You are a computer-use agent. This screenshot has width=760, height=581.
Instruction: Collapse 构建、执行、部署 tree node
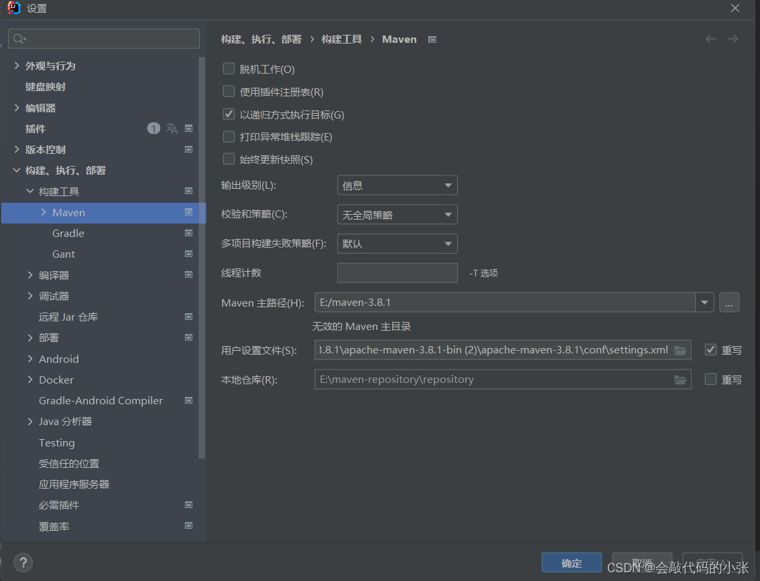click(17, 170)
